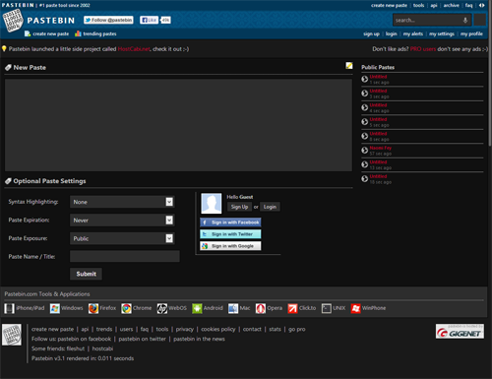Screen dimensions: 492x379
Task: Click the cookies policy footer link
Action: click(218, 329)
